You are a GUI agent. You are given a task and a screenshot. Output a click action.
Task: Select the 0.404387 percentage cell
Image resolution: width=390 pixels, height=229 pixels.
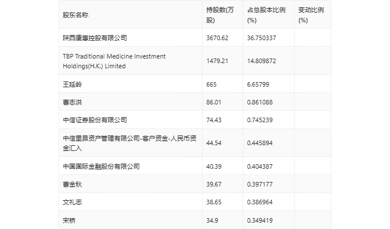[x=260, y=166]
